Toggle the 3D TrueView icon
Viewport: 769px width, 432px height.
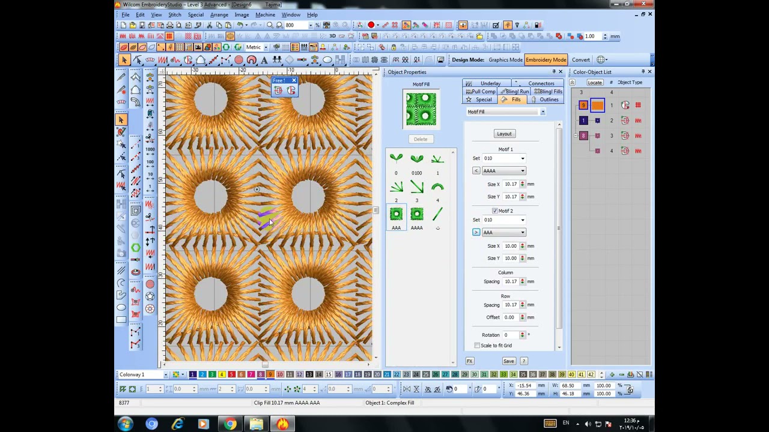pos(332,36)
